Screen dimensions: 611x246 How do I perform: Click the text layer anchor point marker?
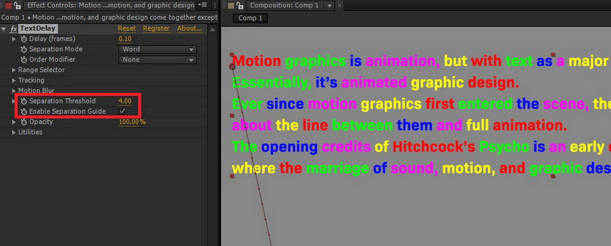pyautogui.click(x=233, y=66)
